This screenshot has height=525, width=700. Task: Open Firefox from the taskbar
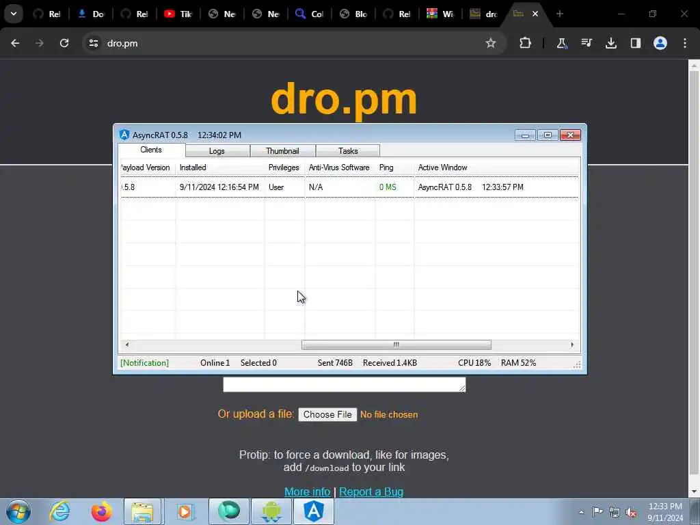(102, 511)
